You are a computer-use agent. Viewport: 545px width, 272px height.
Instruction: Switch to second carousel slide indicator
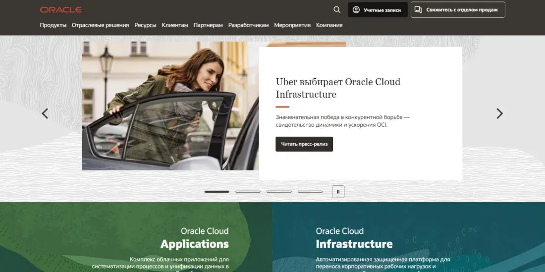[248, 191]
